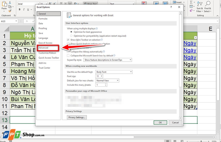The image size is (221, 142).
Task: Open the Quick Access Toolbar category
Action: (49, 58)
